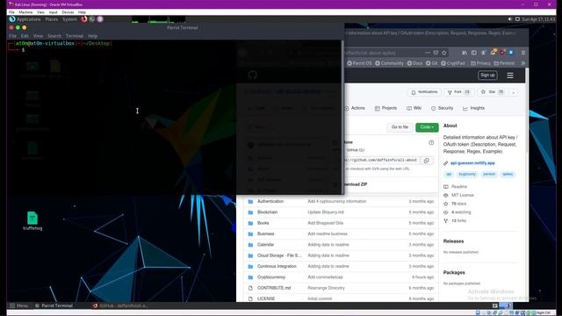Switch to the Actions tab

(355, 108)
